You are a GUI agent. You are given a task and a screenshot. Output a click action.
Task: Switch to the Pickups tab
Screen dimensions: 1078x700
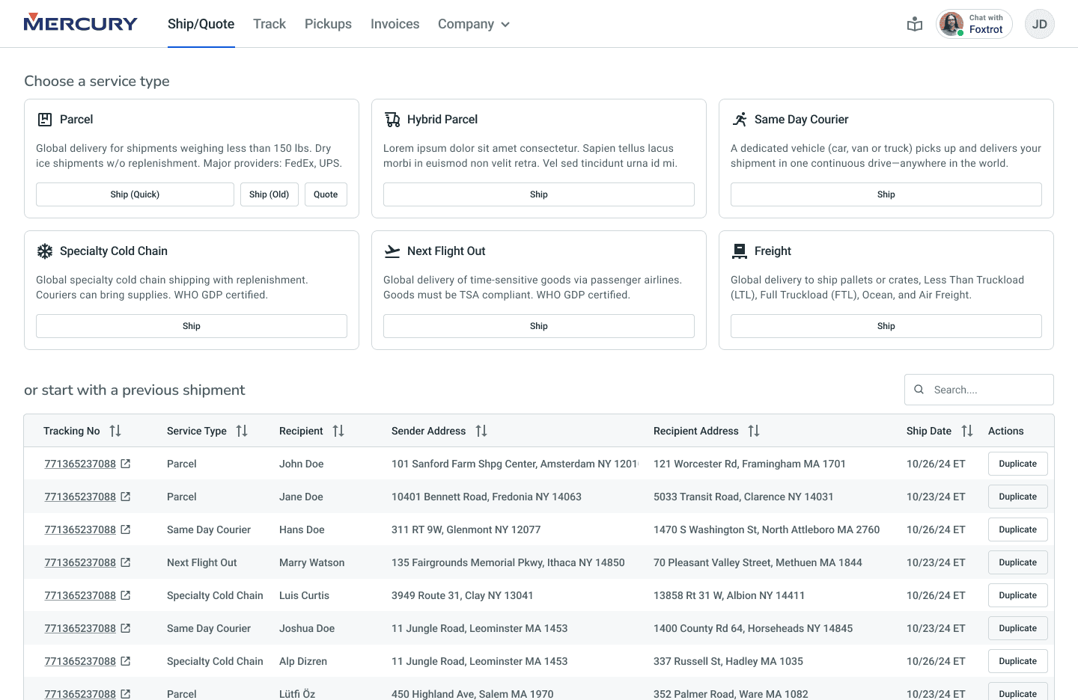[328, 24]
